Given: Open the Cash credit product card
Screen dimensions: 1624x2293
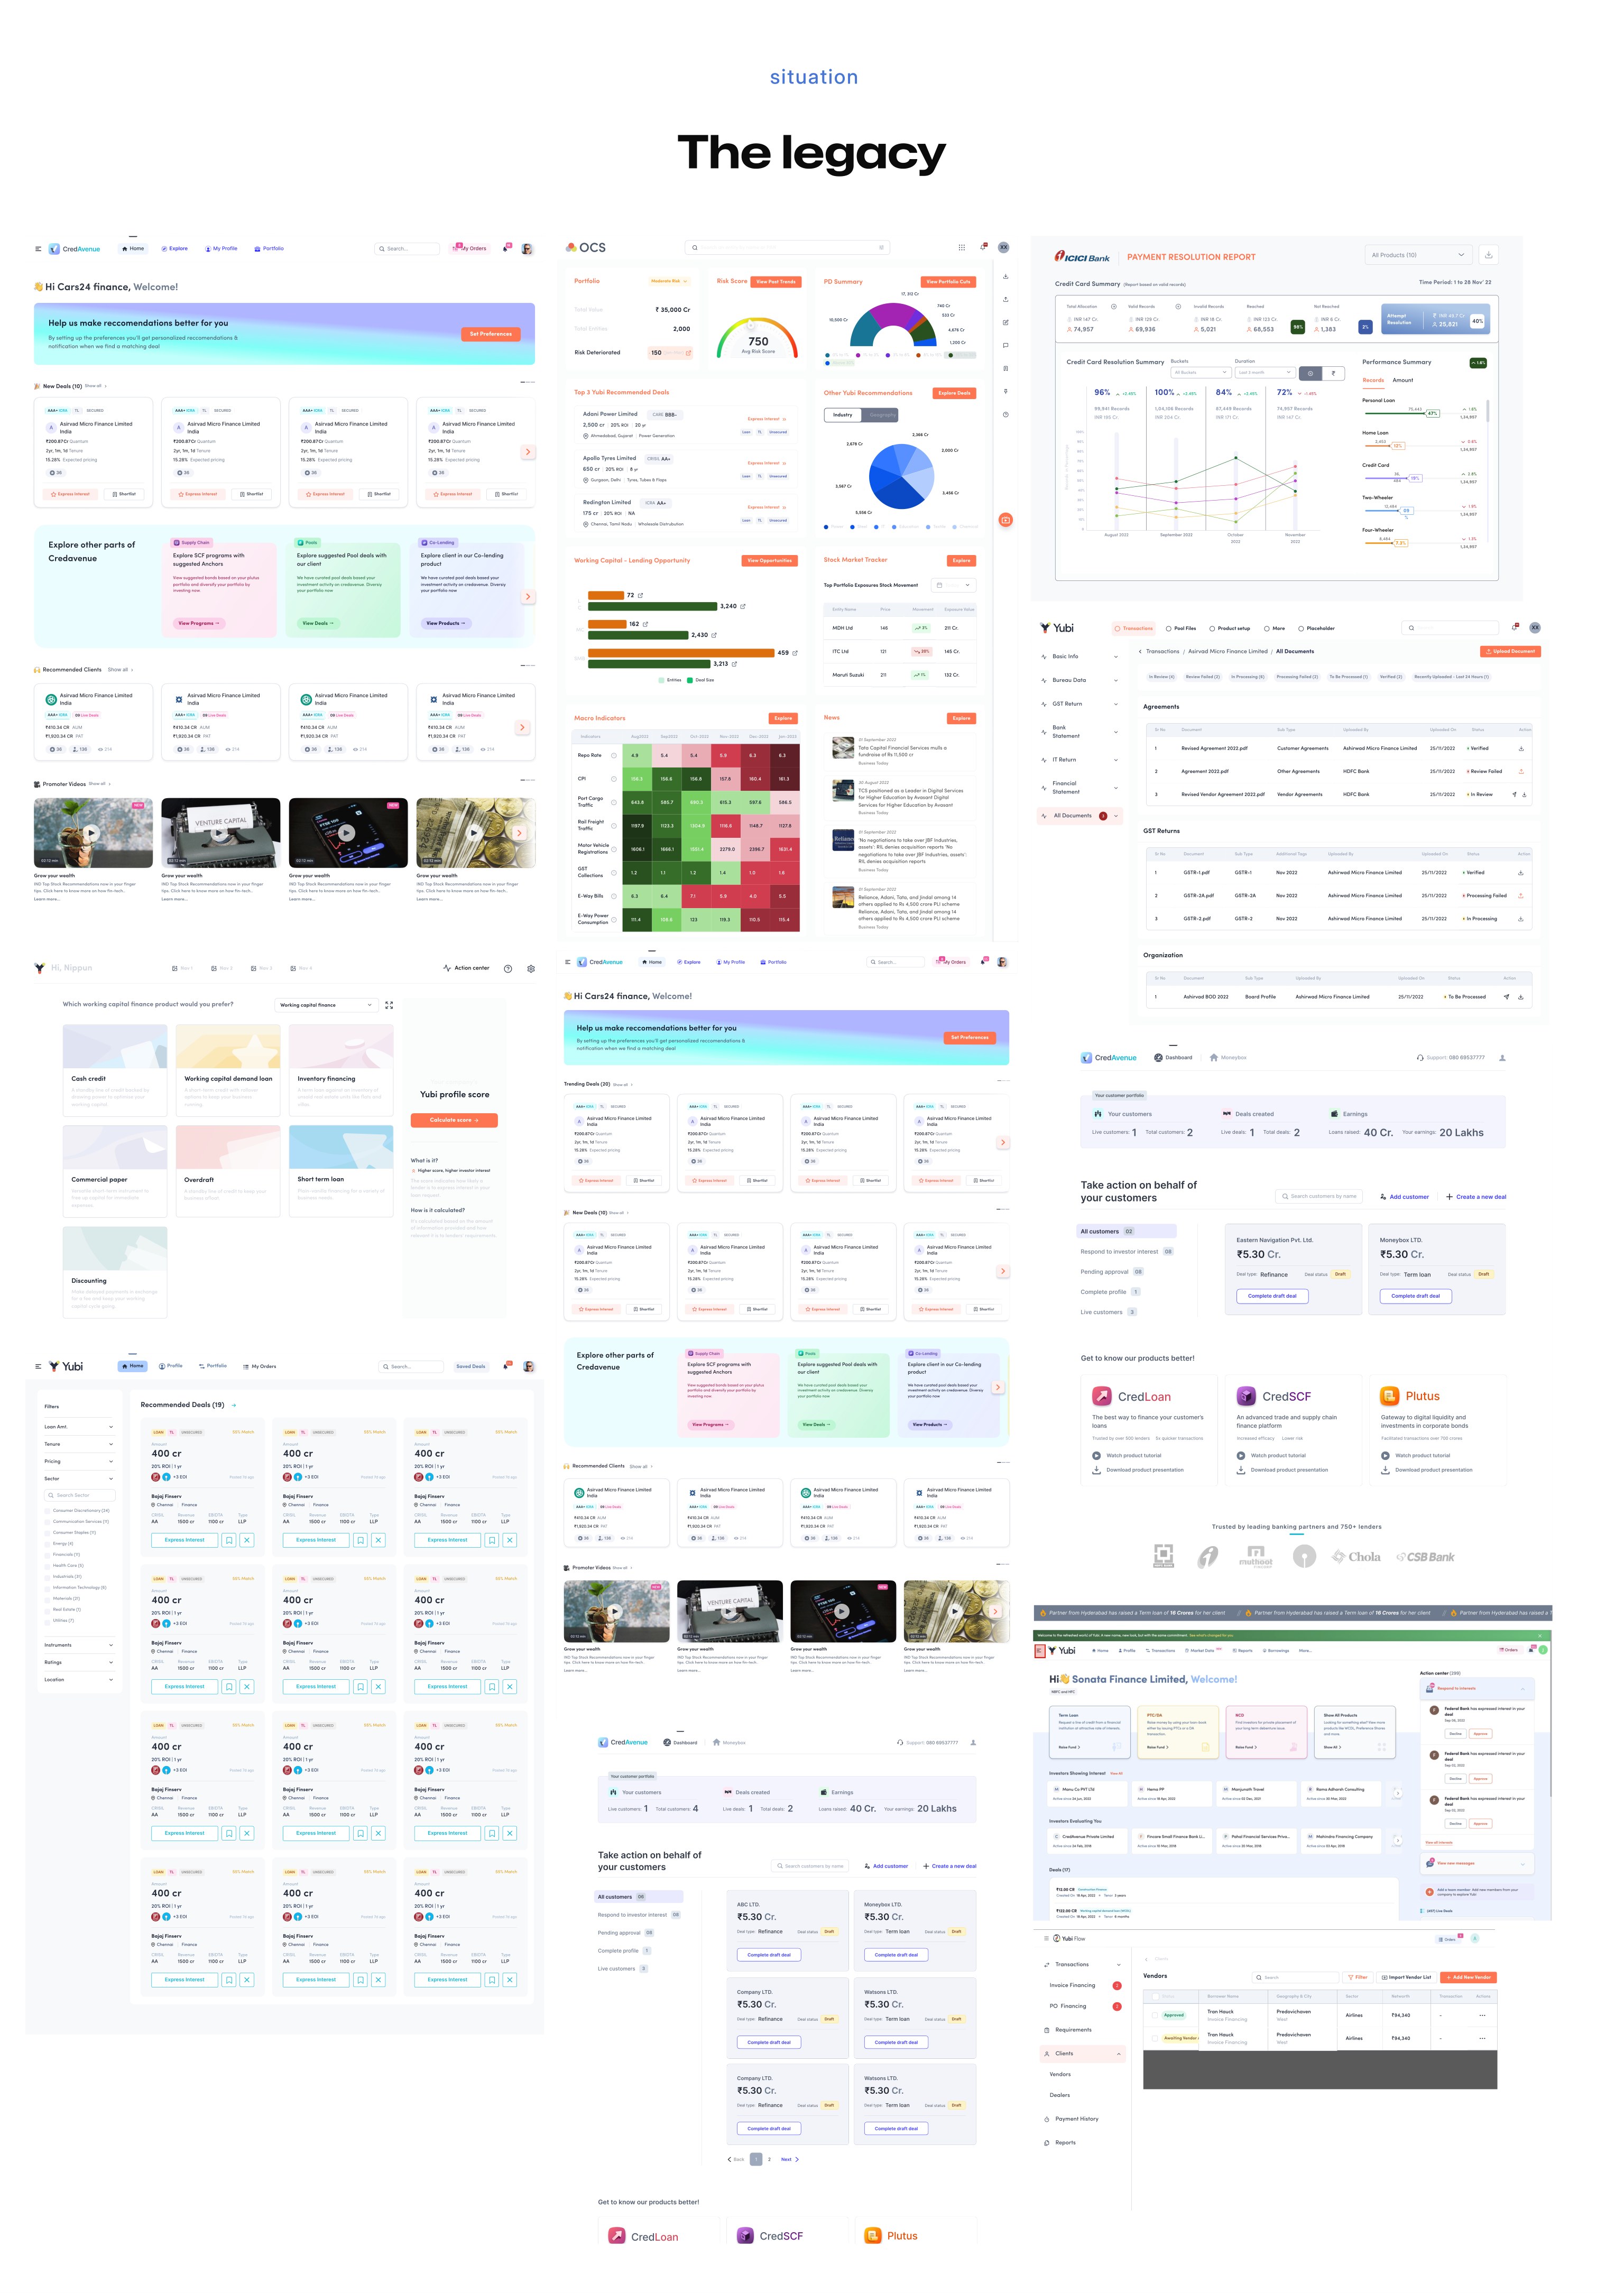Looking at the screenshot, I should point(114,1070).
